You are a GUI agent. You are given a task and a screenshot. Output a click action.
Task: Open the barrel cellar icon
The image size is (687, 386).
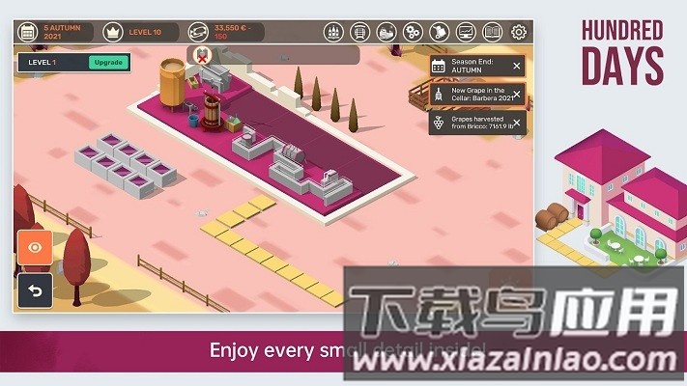pos(359,32)
